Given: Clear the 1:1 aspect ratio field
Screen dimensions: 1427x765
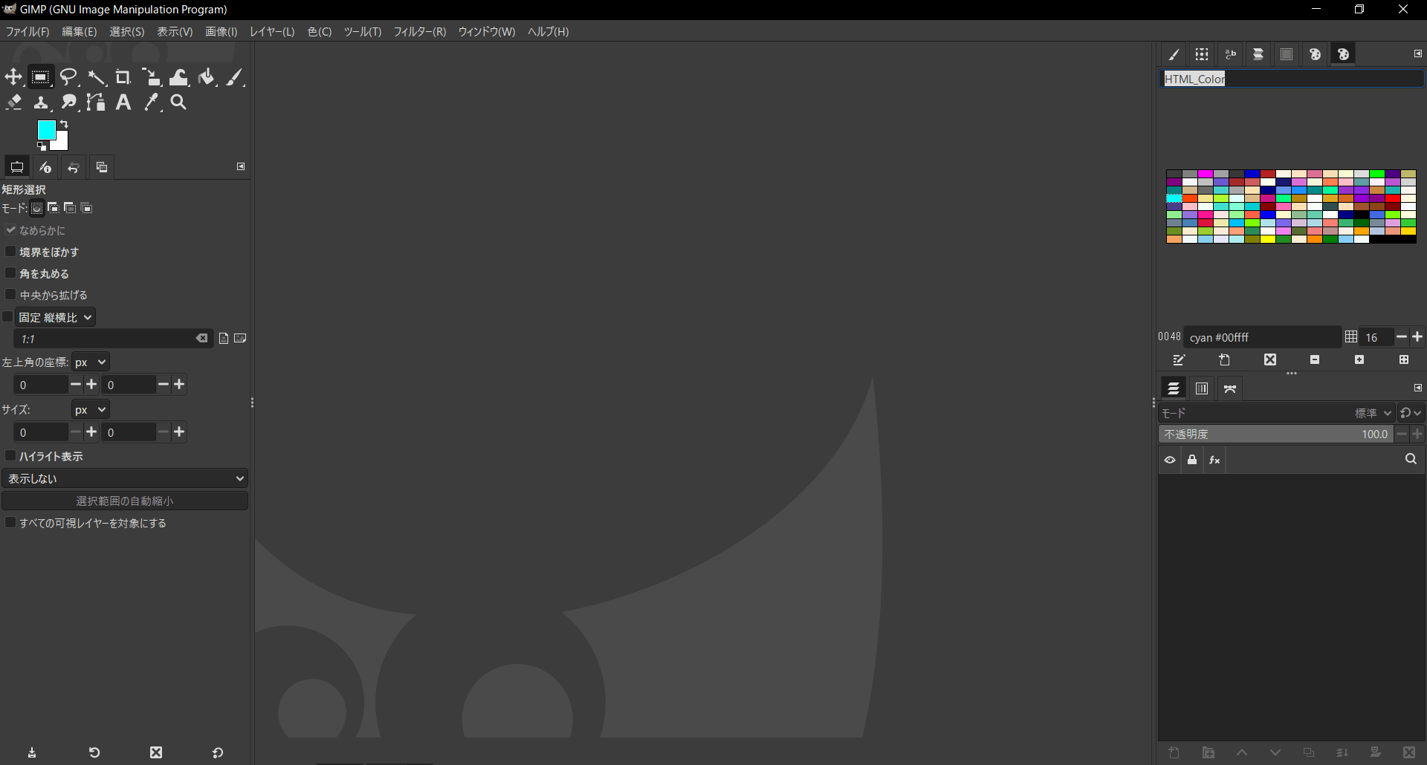Looking at the screenshot, I should coord(202,338).
